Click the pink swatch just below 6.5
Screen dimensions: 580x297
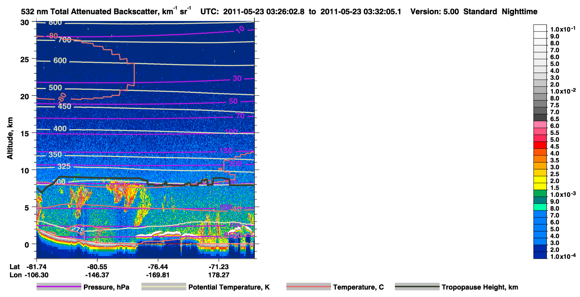(540, 124)
